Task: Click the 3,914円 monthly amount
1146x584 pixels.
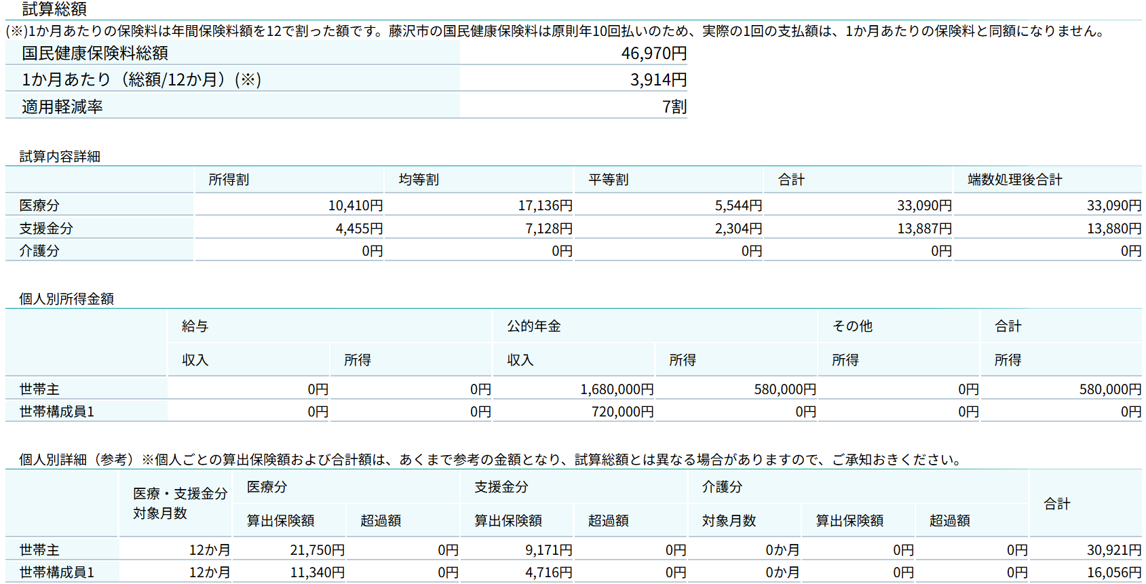Action: click(658, 80)
